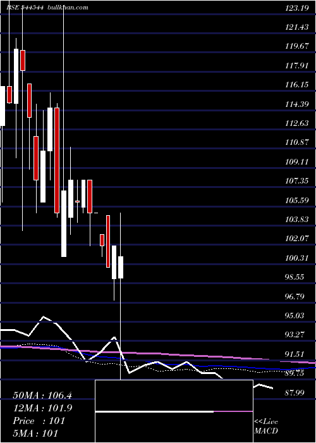The height and width of the screenshot is (443, 316).
Task: Click the 95.03 price axis label
Action: coord(295,316)
